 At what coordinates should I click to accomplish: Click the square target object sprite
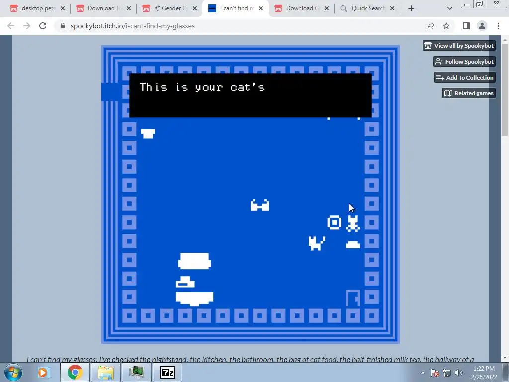pyautogui.click(x=335, y=223)
